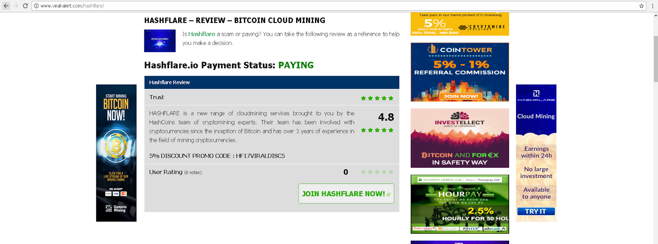Click the Trust row green star rating
This screenshot has height=244, width=658.
click(377, 98)
